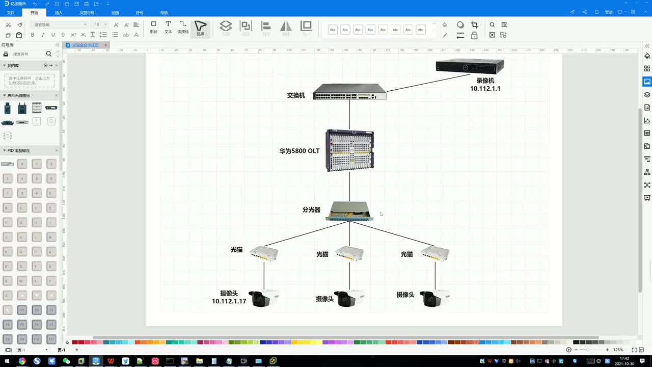Toggle Subscript formatting
The height and width of the screenshot is (367, 652).
[x=83, y=35]
